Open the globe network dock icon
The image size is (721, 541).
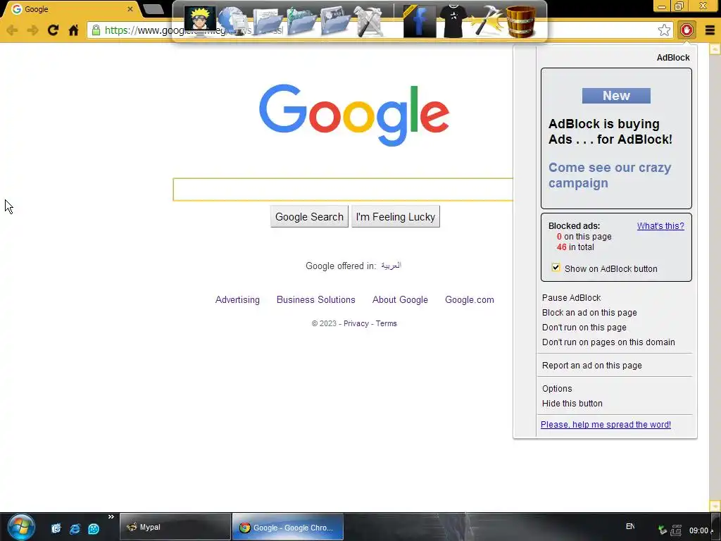pos(233,20)
